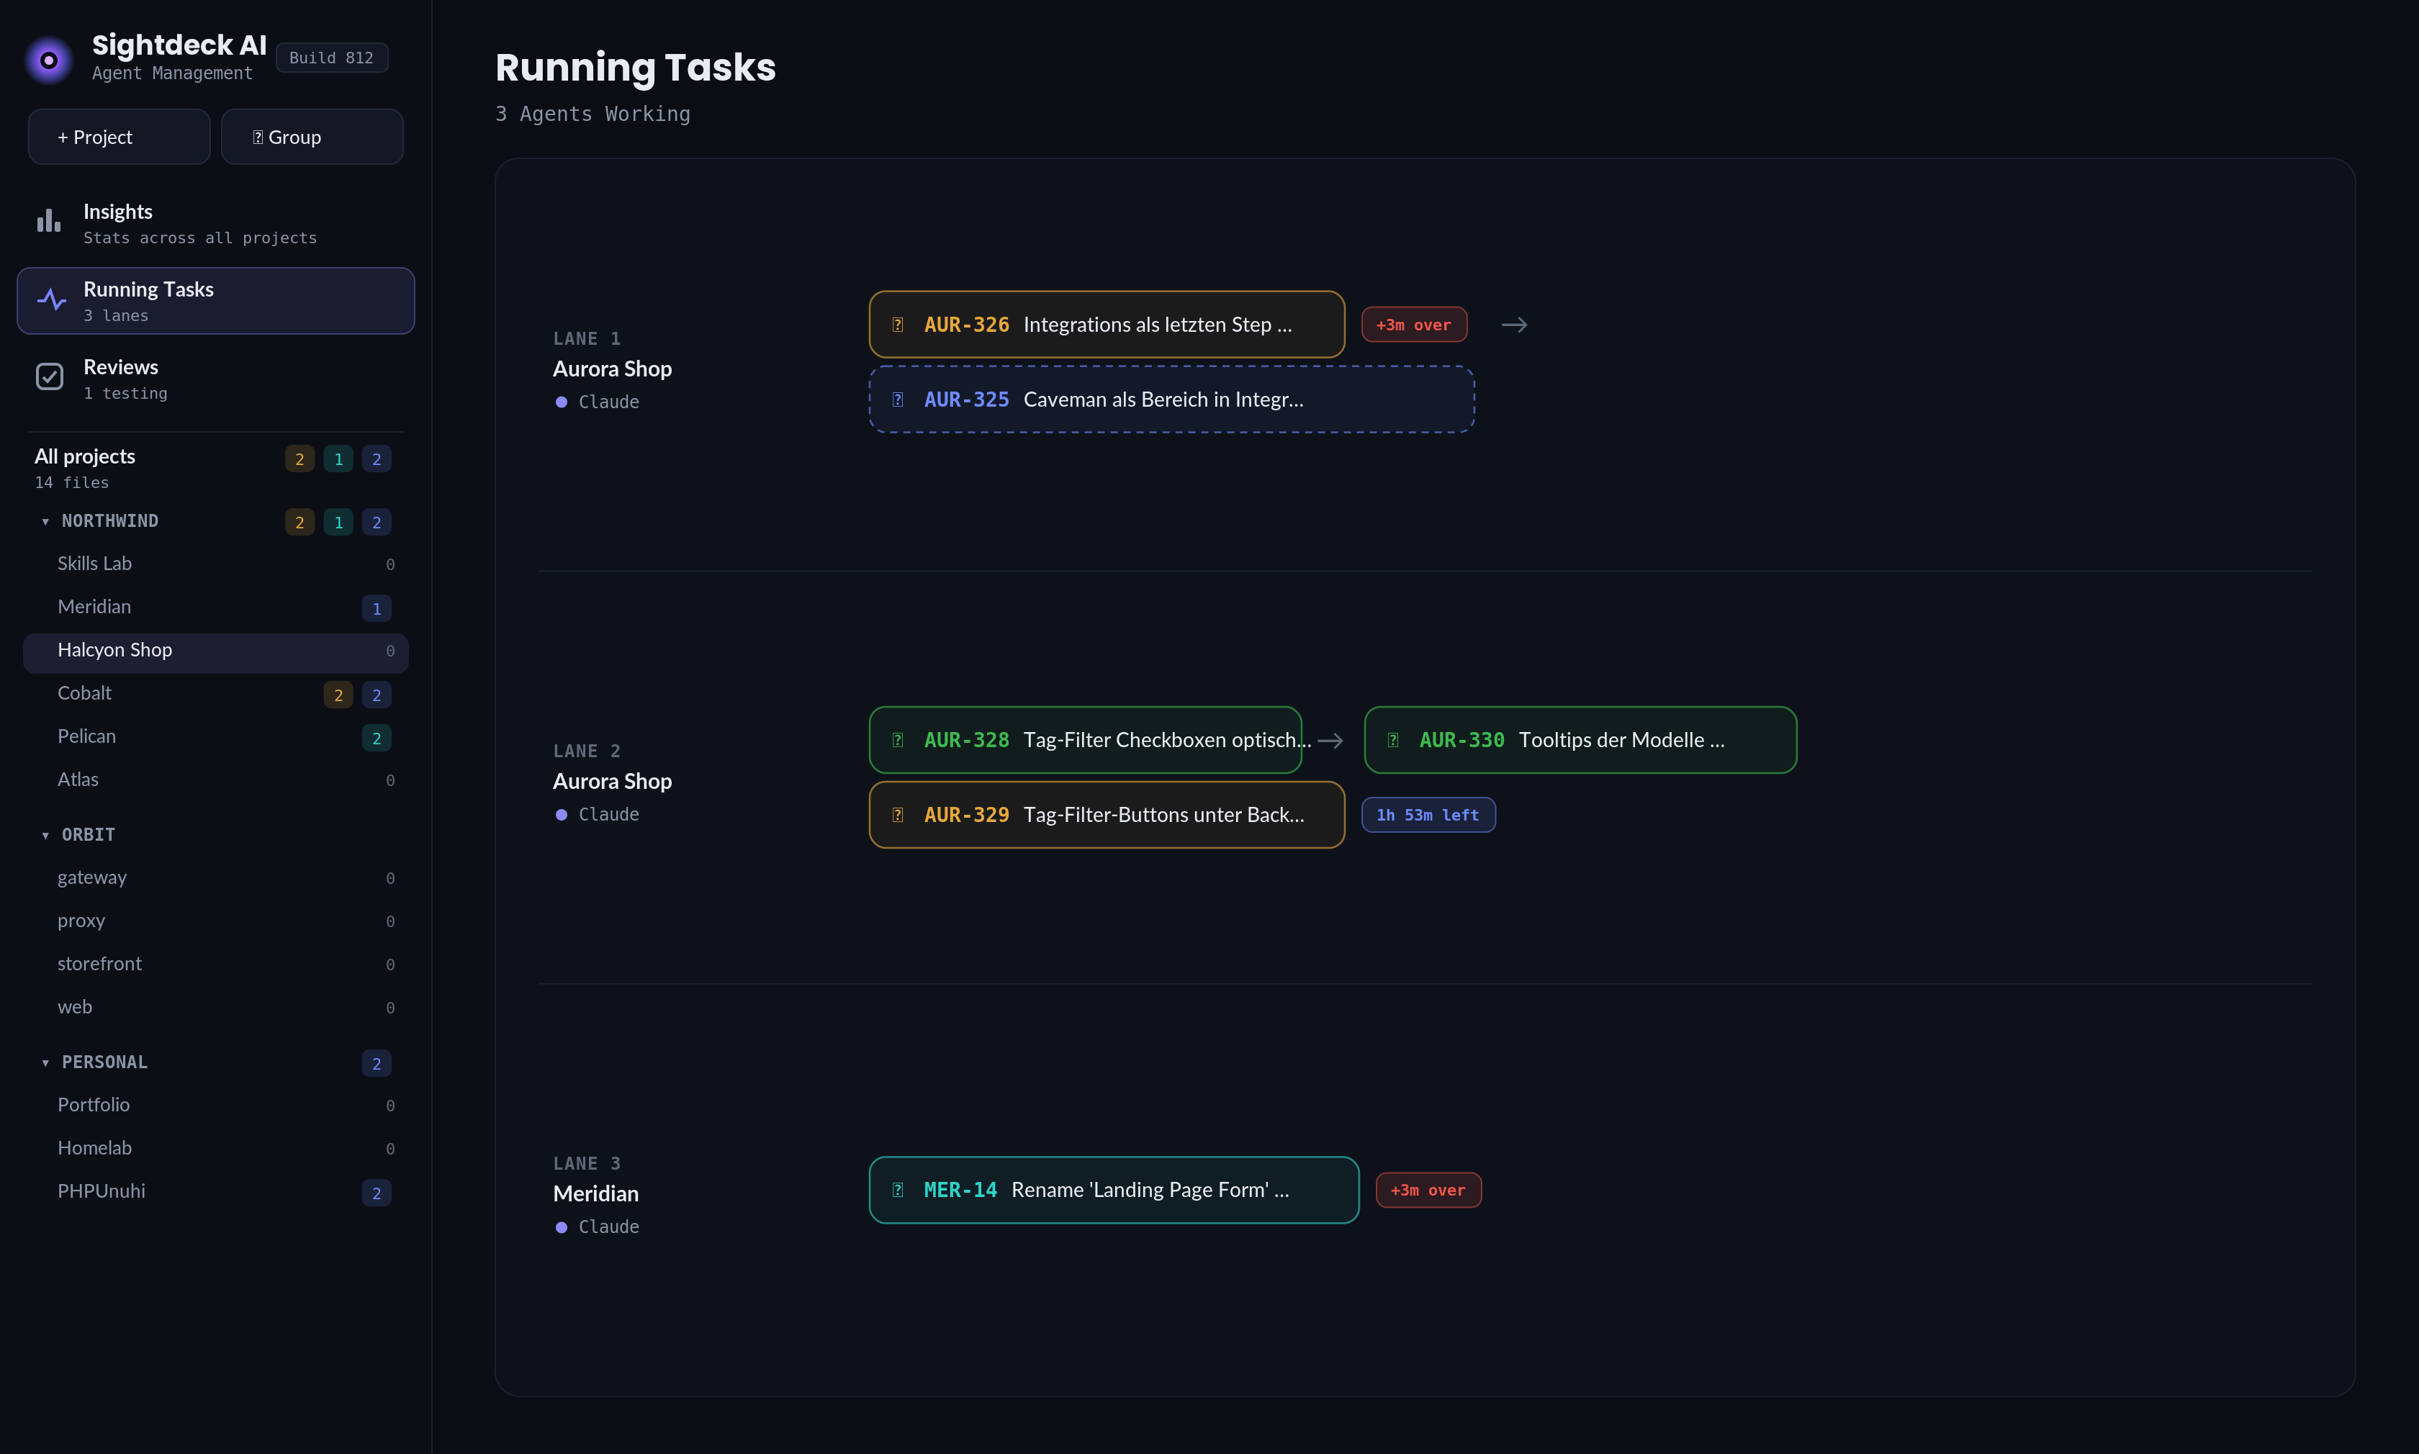Click the icon on the AUR-330 card
2419x1454 pixels.
(1392, 741)
